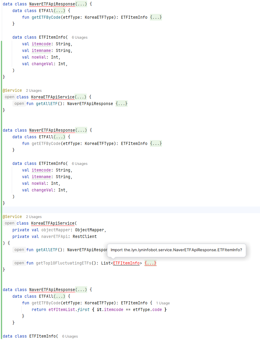Click the return keyword in getETFByCode

(39, 310)
